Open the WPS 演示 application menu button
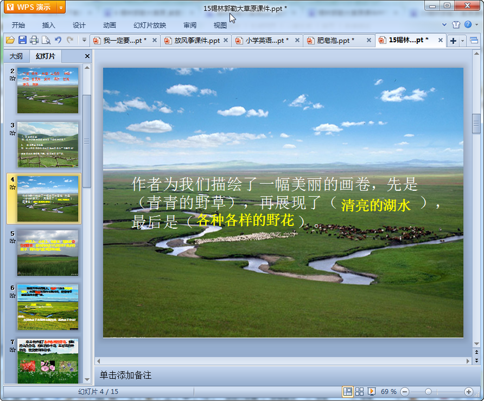 (x=30, y=7)
